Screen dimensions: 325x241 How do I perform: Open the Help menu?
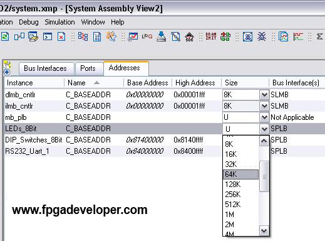(118, 22)
